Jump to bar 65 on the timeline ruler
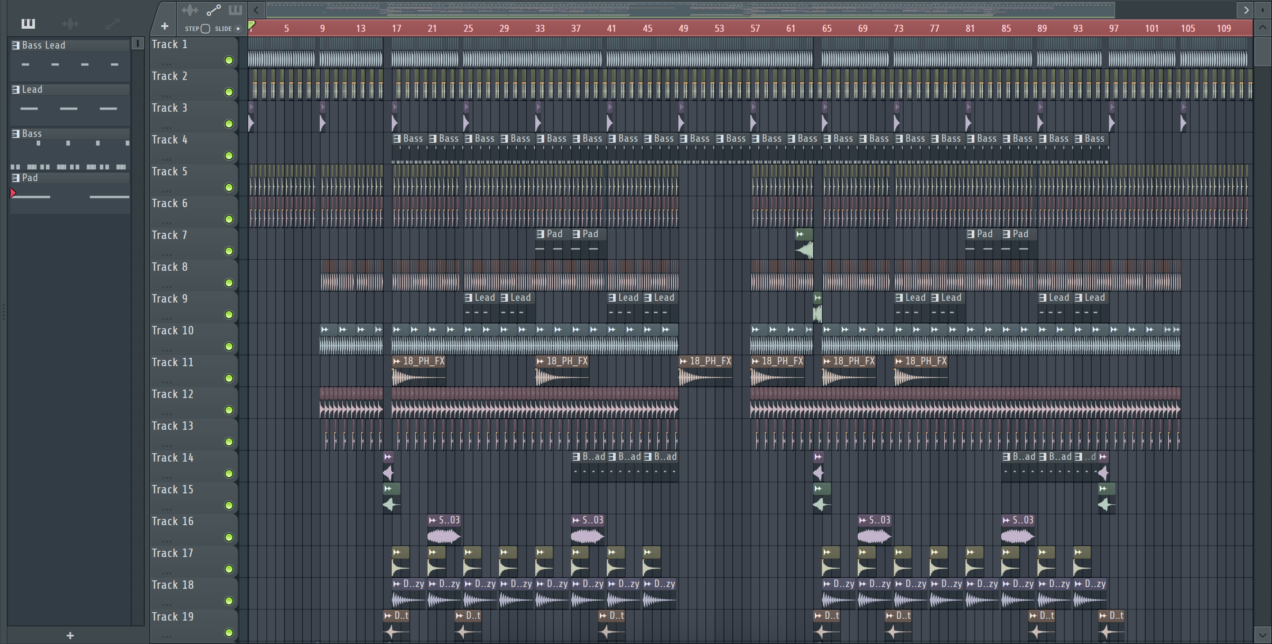This screenshot has height=644, width=1272. point(827,29)
